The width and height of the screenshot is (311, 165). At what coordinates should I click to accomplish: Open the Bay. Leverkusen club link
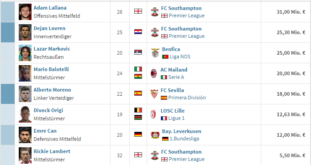(x=181, y=131)
